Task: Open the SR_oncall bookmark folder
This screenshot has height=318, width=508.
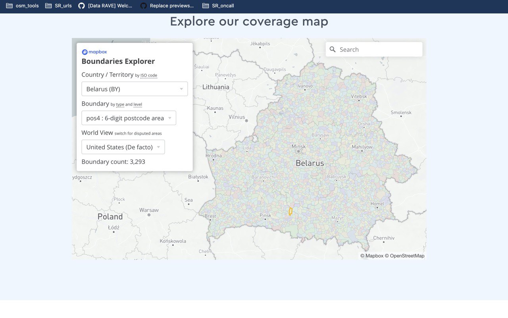Action: (x=218, y=6)
